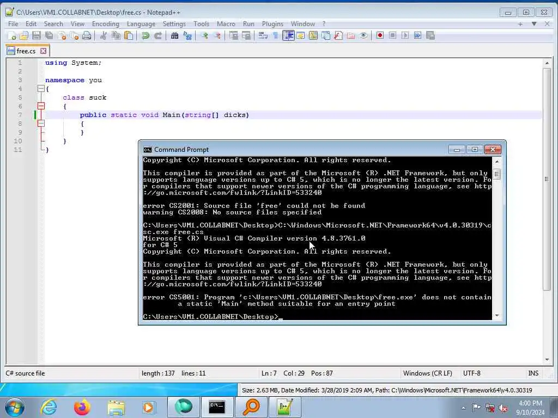Open the Encoding menu
This screenshot has width=558, height=418.
105,24
